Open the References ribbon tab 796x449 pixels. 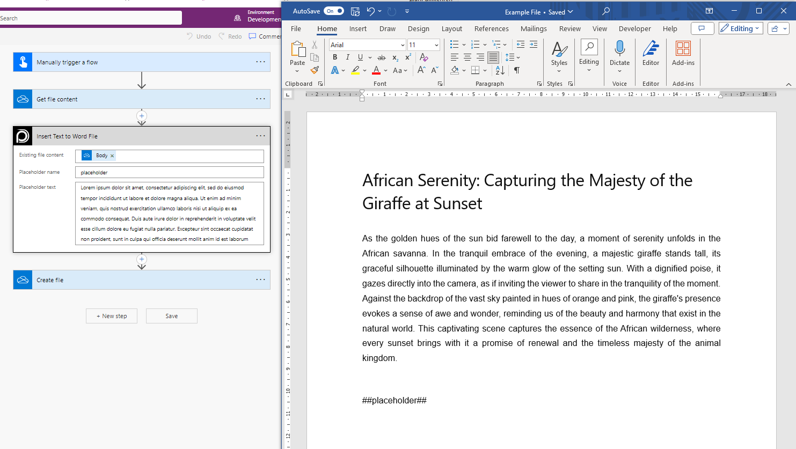(x=491, y=29)
